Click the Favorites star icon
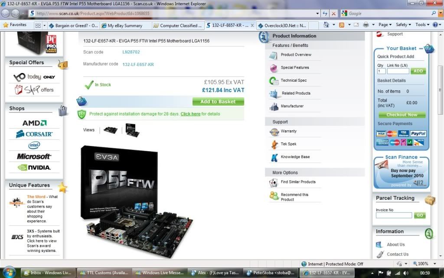The width and height of the screenshot is (444, 278). 6,25
